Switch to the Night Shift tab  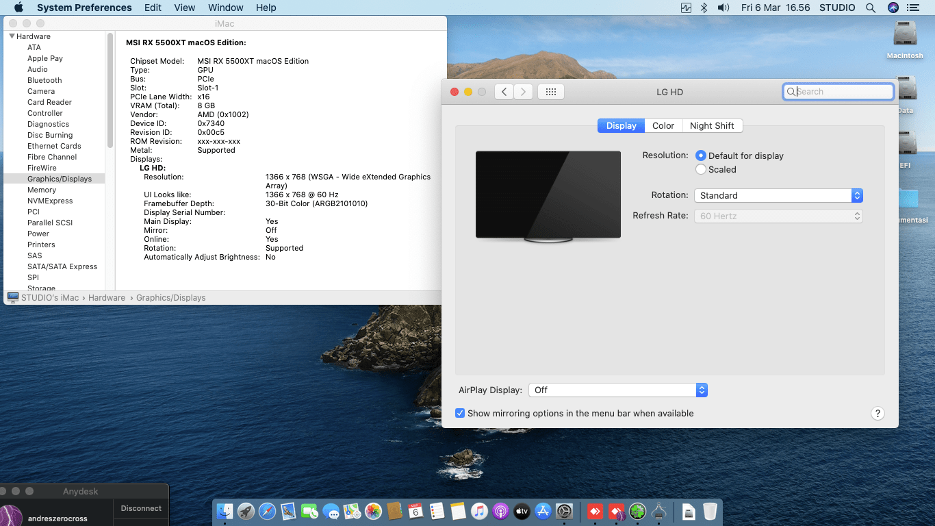coord(712,125)
